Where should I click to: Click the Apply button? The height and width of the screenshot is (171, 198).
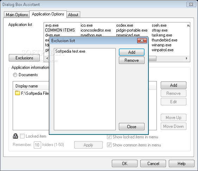88,145
